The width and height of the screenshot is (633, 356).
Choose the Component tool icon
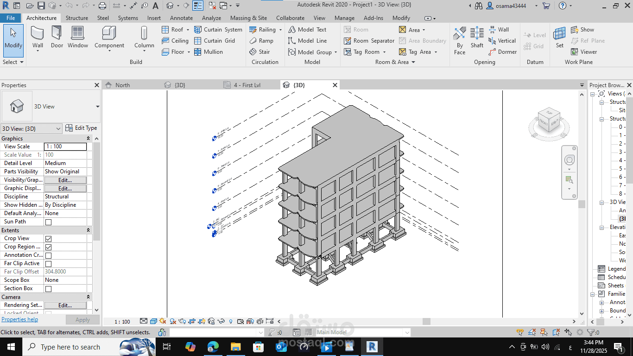109,33
